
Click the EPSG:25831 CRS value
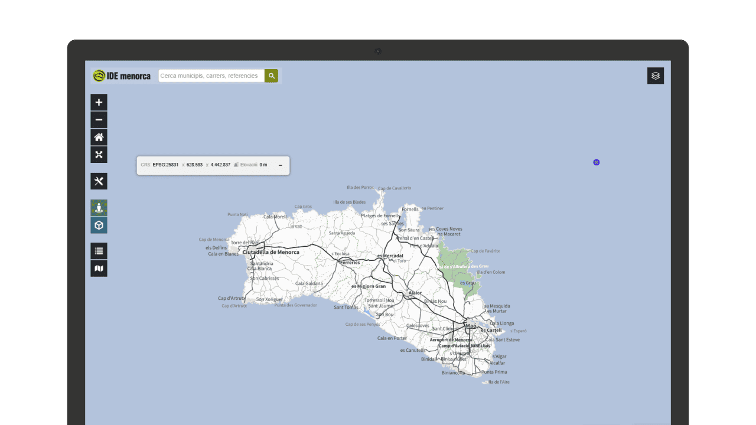pyautogui.click(x=165, y=165)
